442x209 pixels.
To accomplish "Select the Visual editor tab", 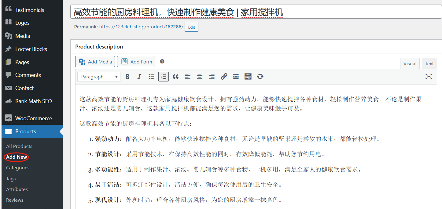I will 410,63.
